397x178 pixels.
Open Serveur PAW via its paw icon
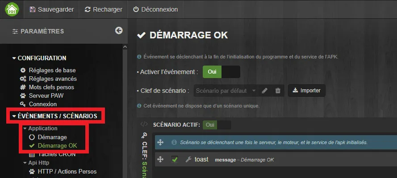(23, 95)
